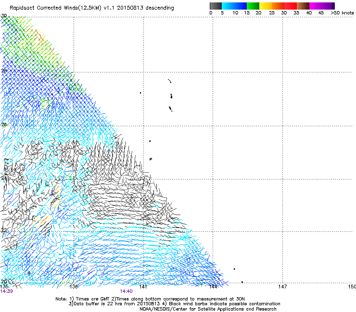Screen dimensions: 356x312
Task: Pick the brown 35-40 knots legend segment
Action: (x=303, y=6)
